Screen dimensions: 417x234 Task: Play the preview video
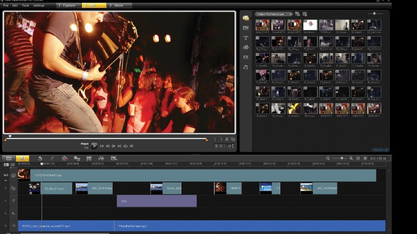click(94, 146)
